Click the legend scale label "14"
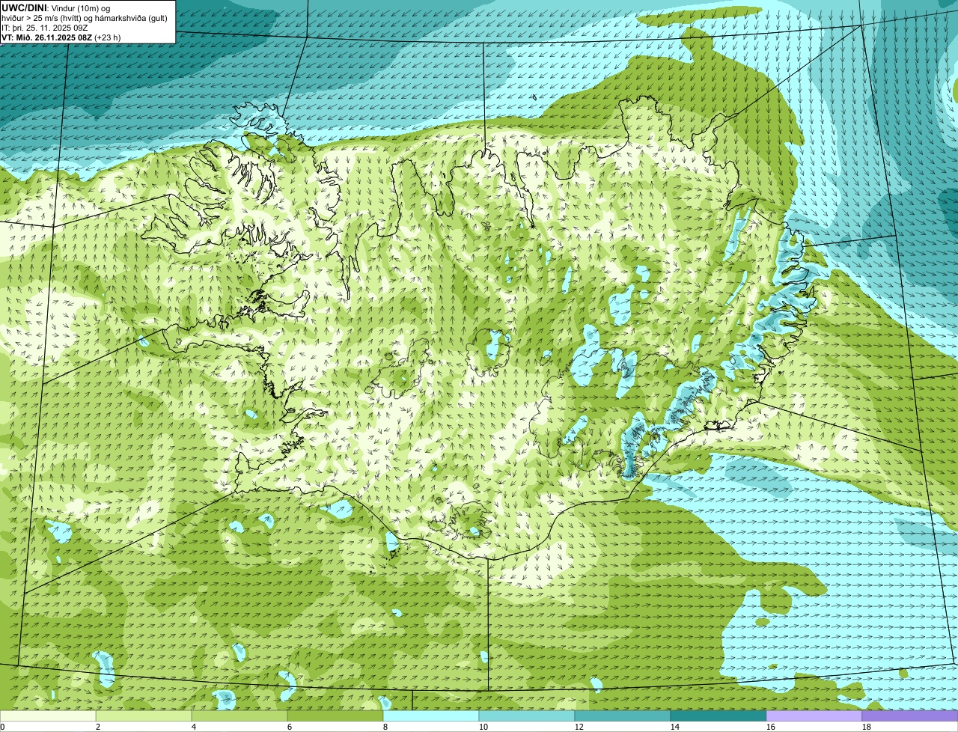This screenshot has width=958, height=732. [x=675, y=727]
